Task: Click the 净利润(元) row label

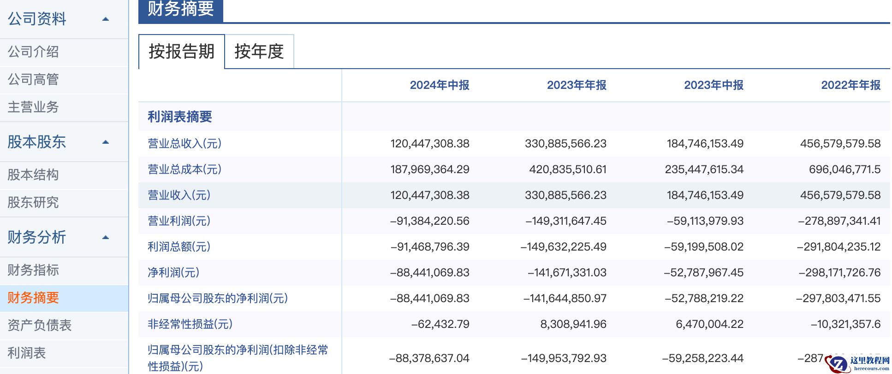Action: (x=173, y=273)
